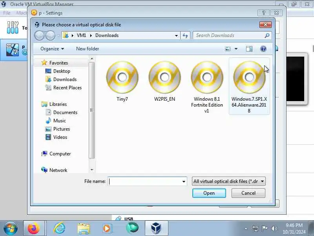The width and height of the screenshot is (314, 236).
Task: Click the network tray icon
Action: (x=256, y=229)
